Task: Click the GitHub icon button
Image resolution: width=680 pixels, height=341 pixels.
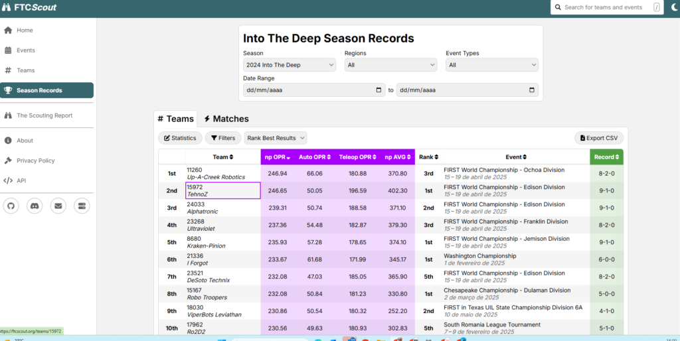Action: coord(11,206)
